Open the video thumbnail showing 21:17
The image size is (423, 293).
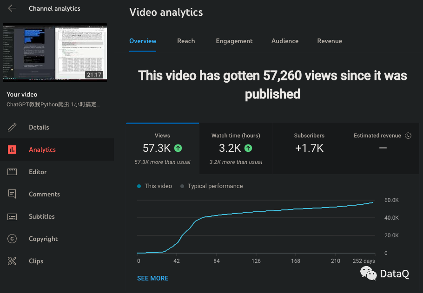55,52
